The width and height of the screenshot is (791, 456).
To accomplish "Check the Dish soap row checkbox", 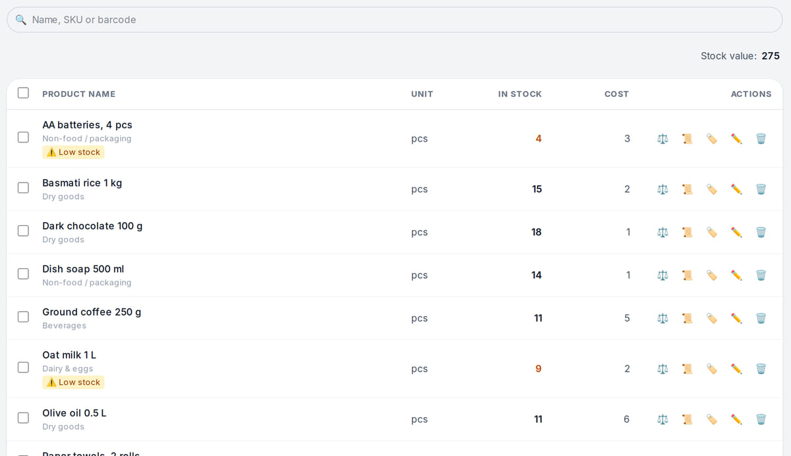I will 23,273.
